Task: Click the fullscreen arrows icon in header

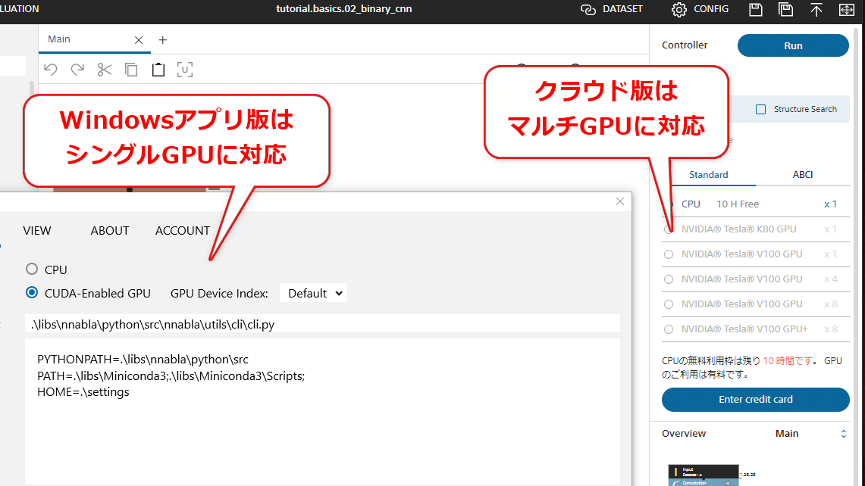Action: (846, 10)
